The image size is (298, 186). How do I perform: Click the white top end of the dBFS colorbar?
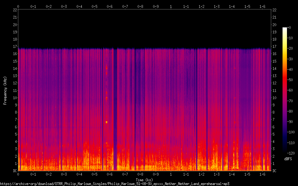coord(284,29)
